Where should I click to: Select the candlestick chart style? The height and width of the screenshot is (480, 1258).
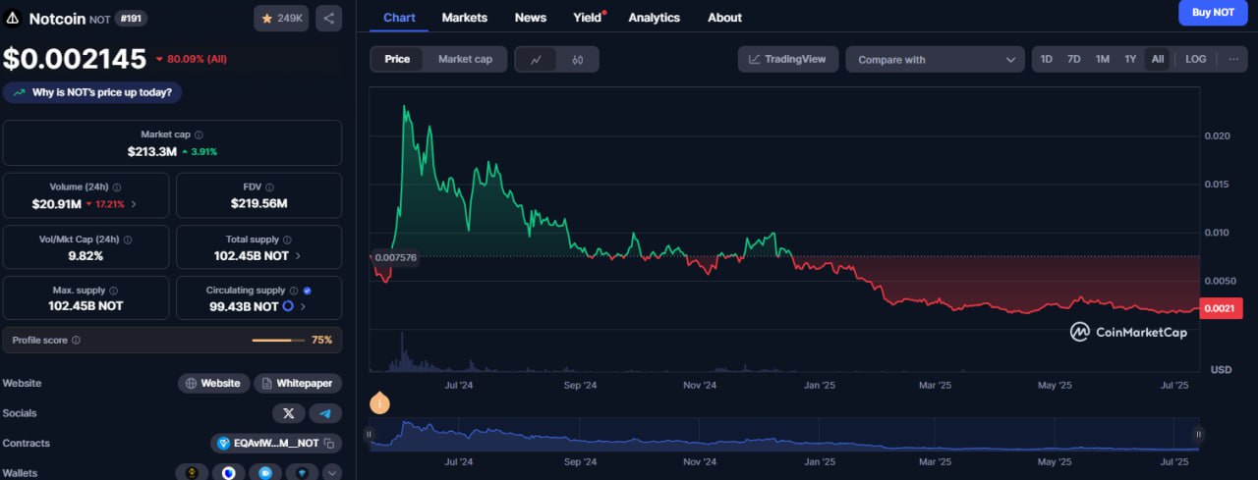coord(578,60)
